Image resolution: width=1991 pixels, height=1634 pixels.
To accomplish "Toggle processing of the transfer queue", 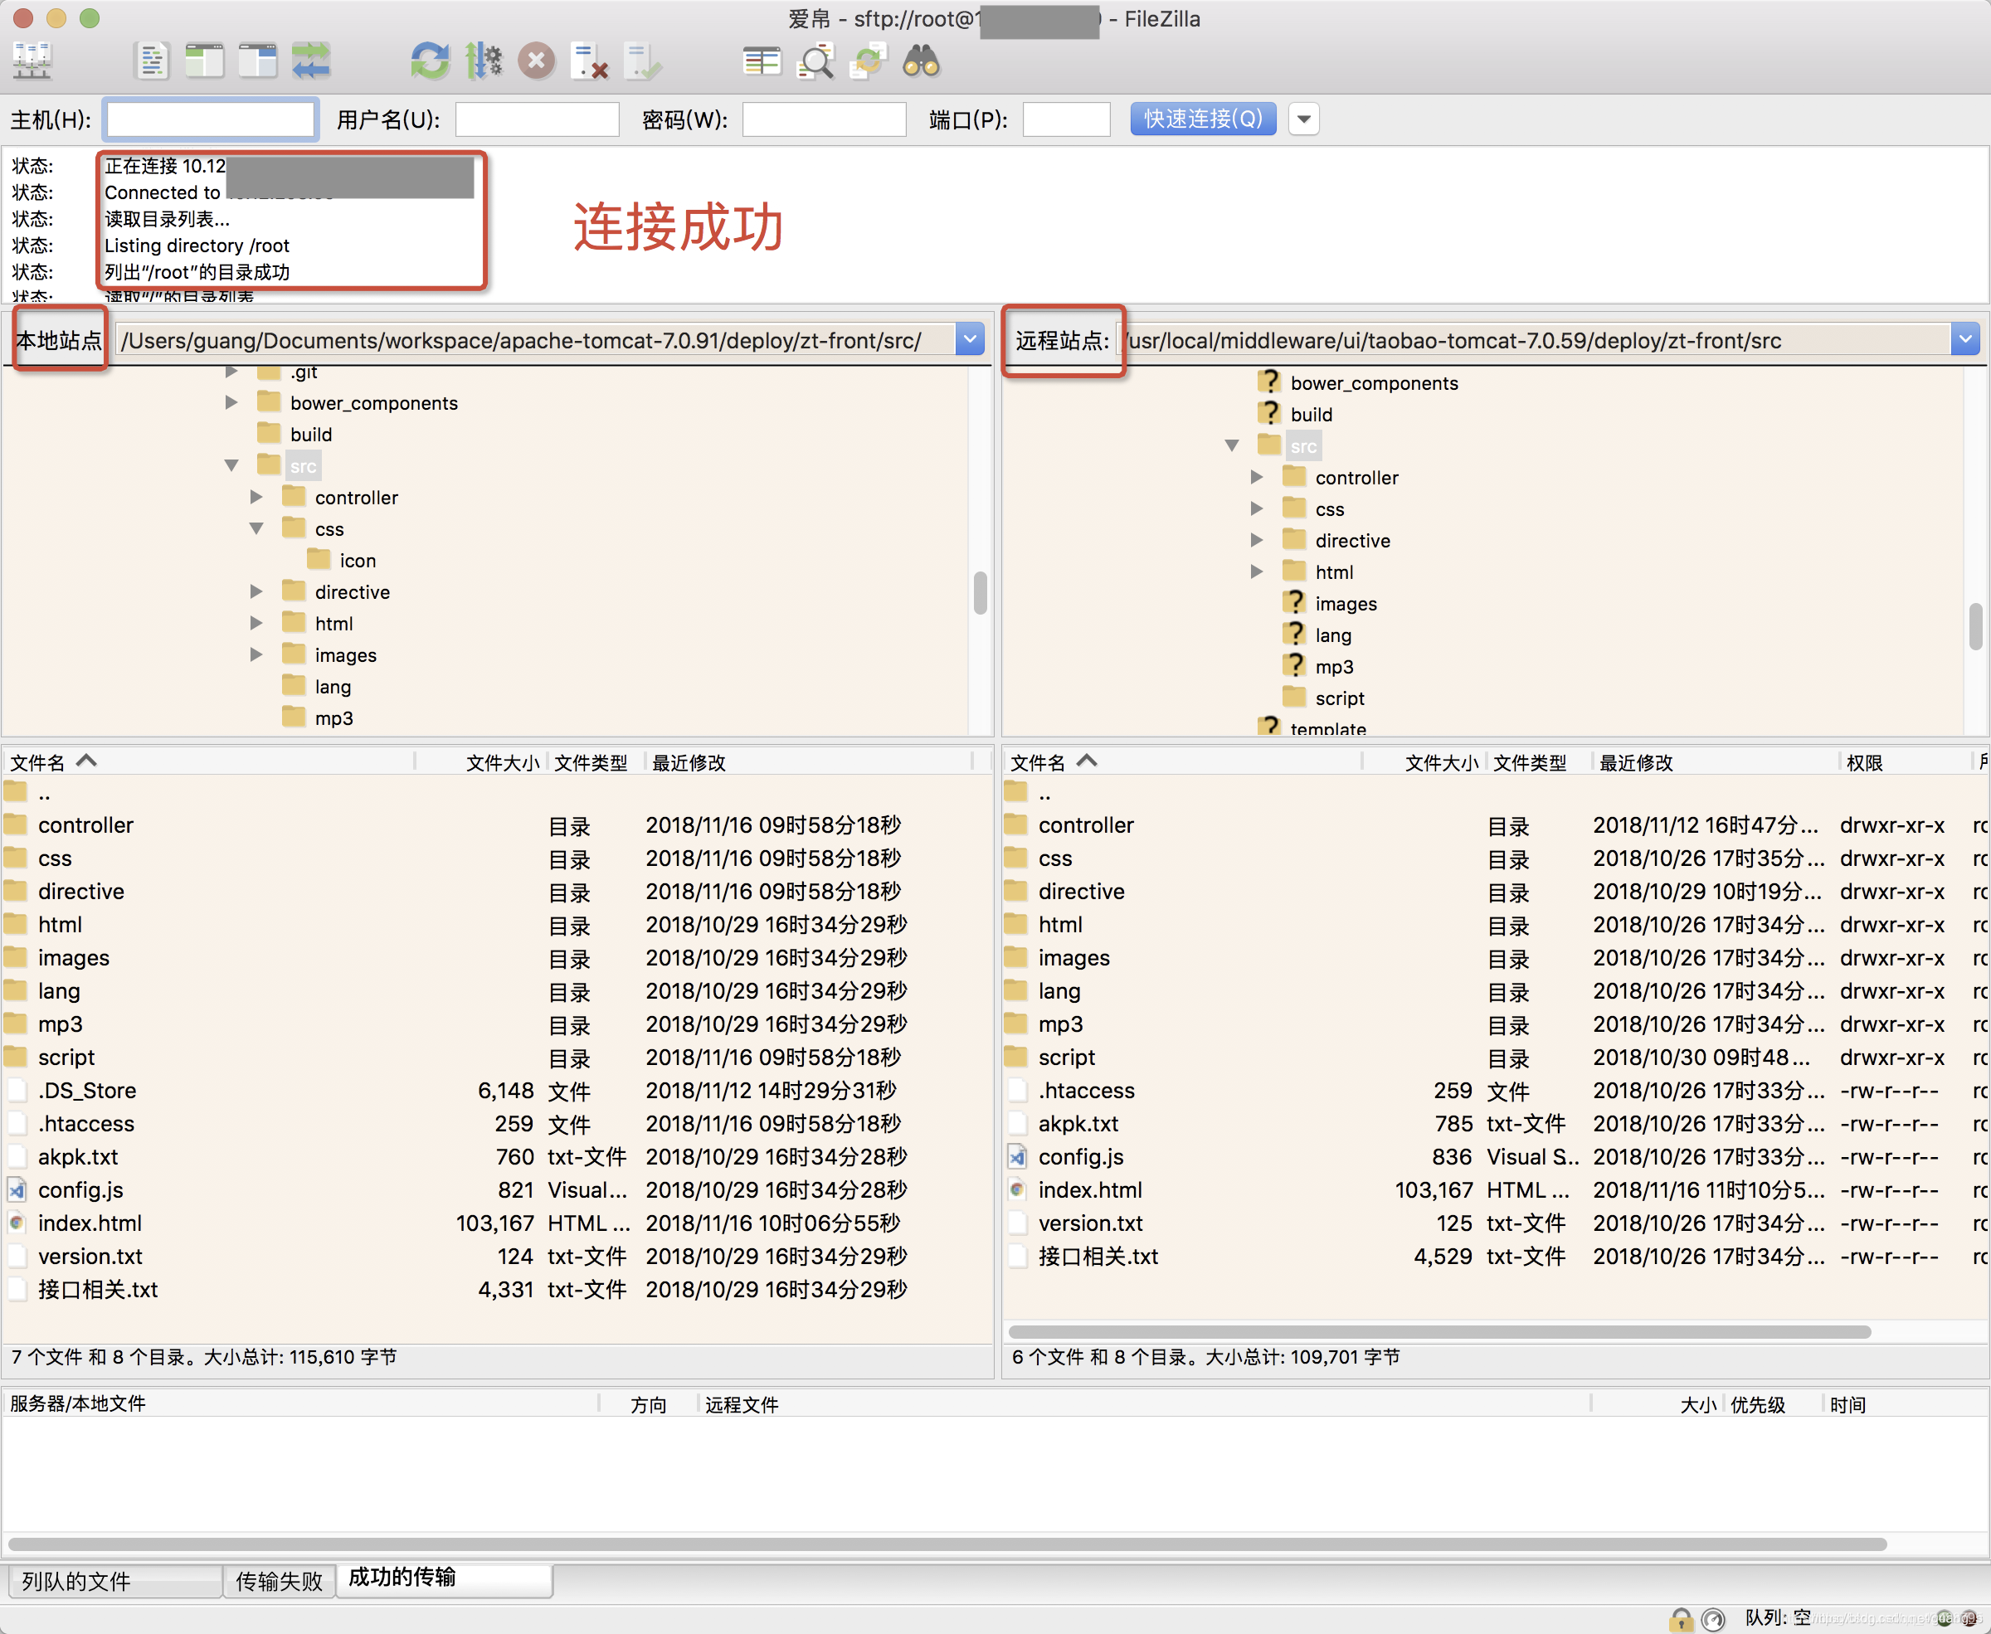I will point(484,62).
